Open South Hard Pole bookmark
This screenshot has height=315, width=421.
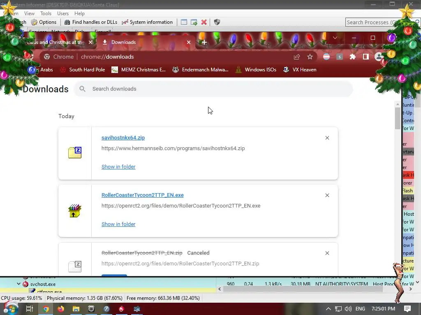[82, 70]
